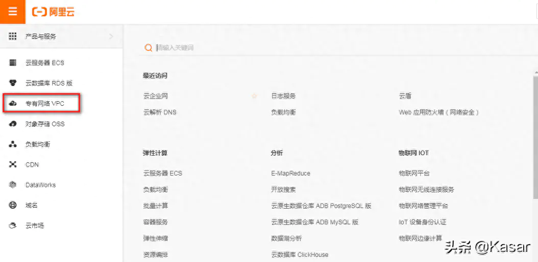Expand the 产品与服务 chevron arrow
The height and width of the screenshot is (262, 538).
pyautogui.click(x=111, y=36)
